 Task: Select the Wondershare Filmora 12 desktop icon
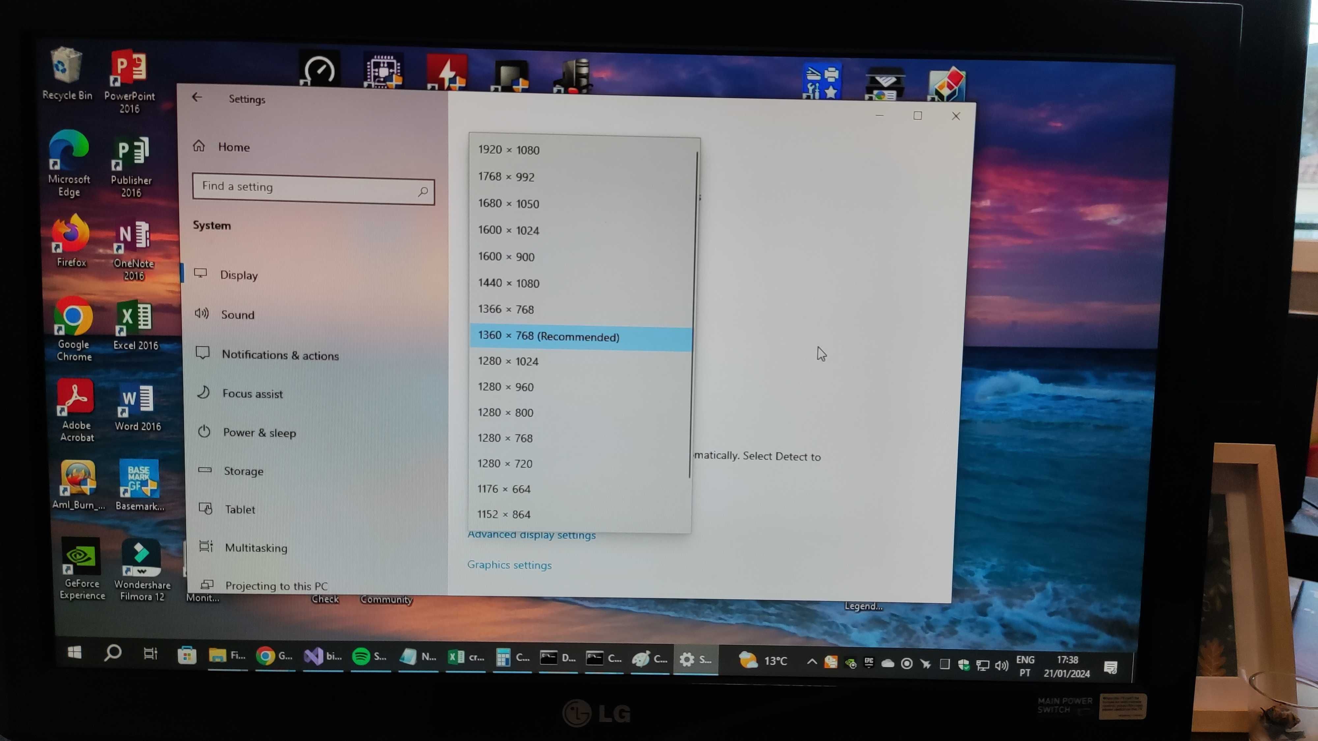142,570
